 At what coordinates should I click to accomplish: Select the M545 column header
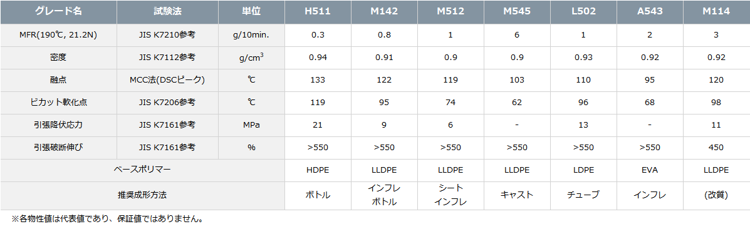click(516, 12)
